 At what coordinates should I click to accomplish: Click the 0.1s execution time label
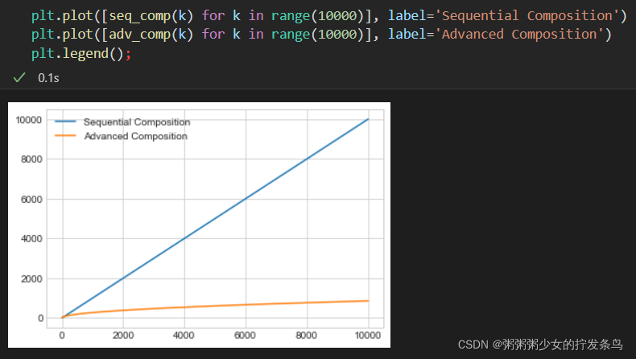pos(48,78)
